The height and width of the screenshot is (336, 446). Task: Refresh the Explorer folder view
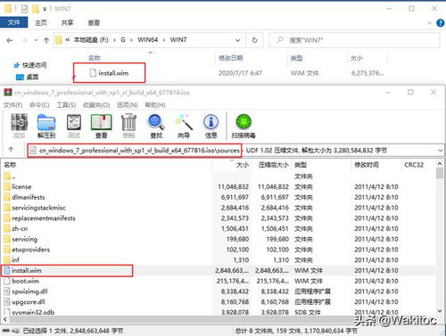point(254,40)
